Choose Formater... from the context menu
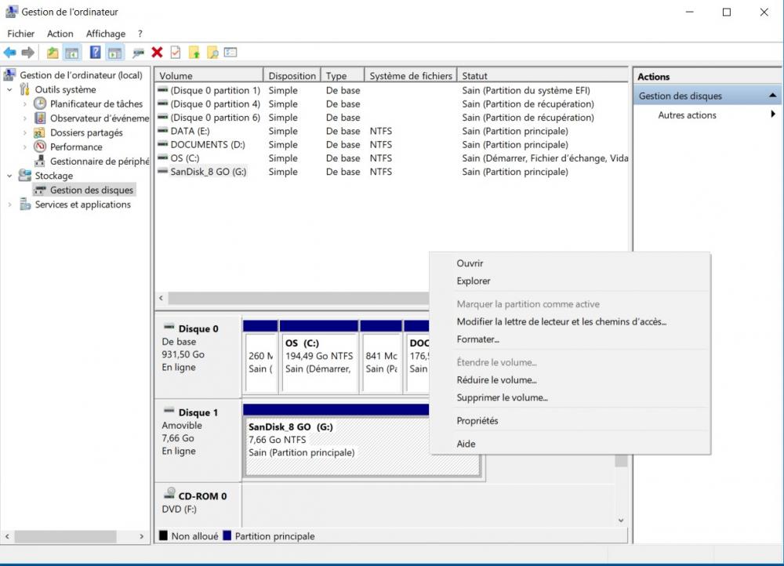 [x=477, y=339]
